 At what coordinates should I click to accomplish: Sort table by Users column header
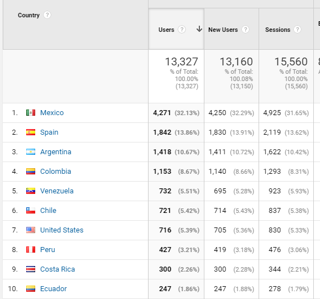(x=166, y=30)
